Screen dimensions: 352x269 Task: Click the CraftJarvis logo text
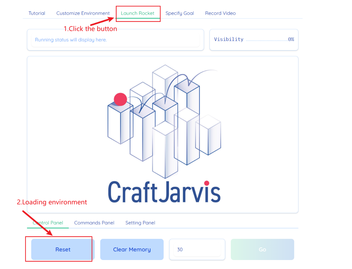pos(164,192)
